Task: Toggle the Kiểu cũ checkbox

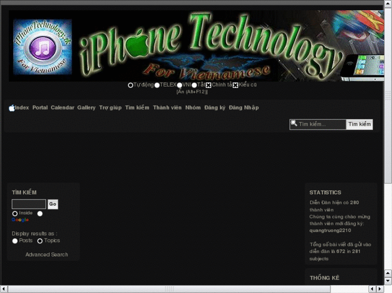Action: coord(235,85)
